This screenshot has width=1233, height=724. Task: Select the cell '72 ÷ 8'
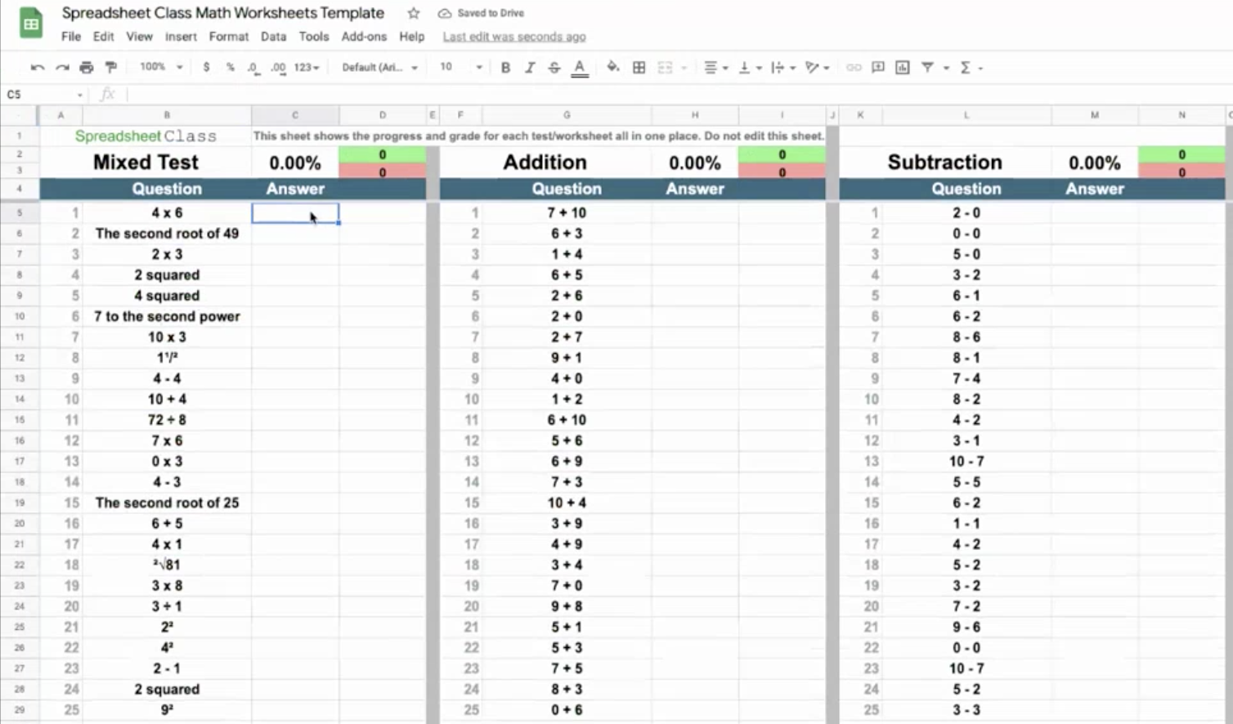click(167, 420)
